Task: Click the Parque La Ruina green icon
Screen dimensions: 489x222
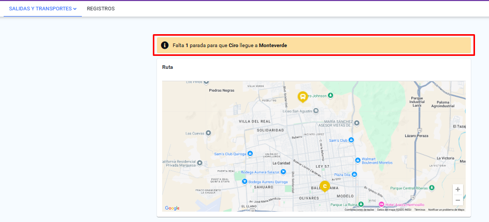Action: (x=361, y=204)
